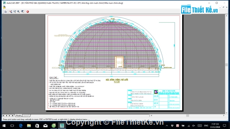Minimize the inner drawing window

coord(220,7)
